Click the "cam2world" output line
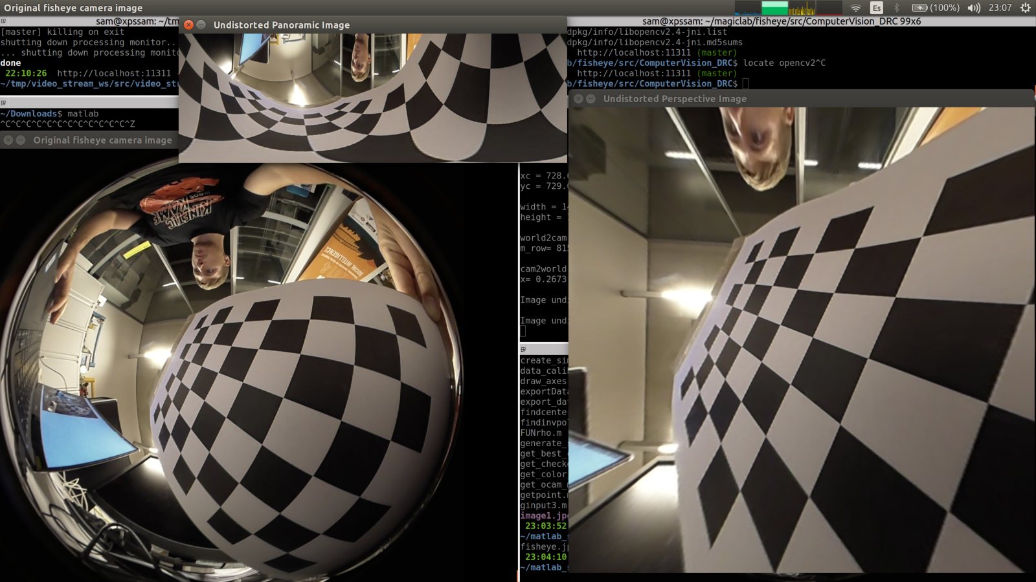Viewport: 1036px width, 582px height. [544, 268]
